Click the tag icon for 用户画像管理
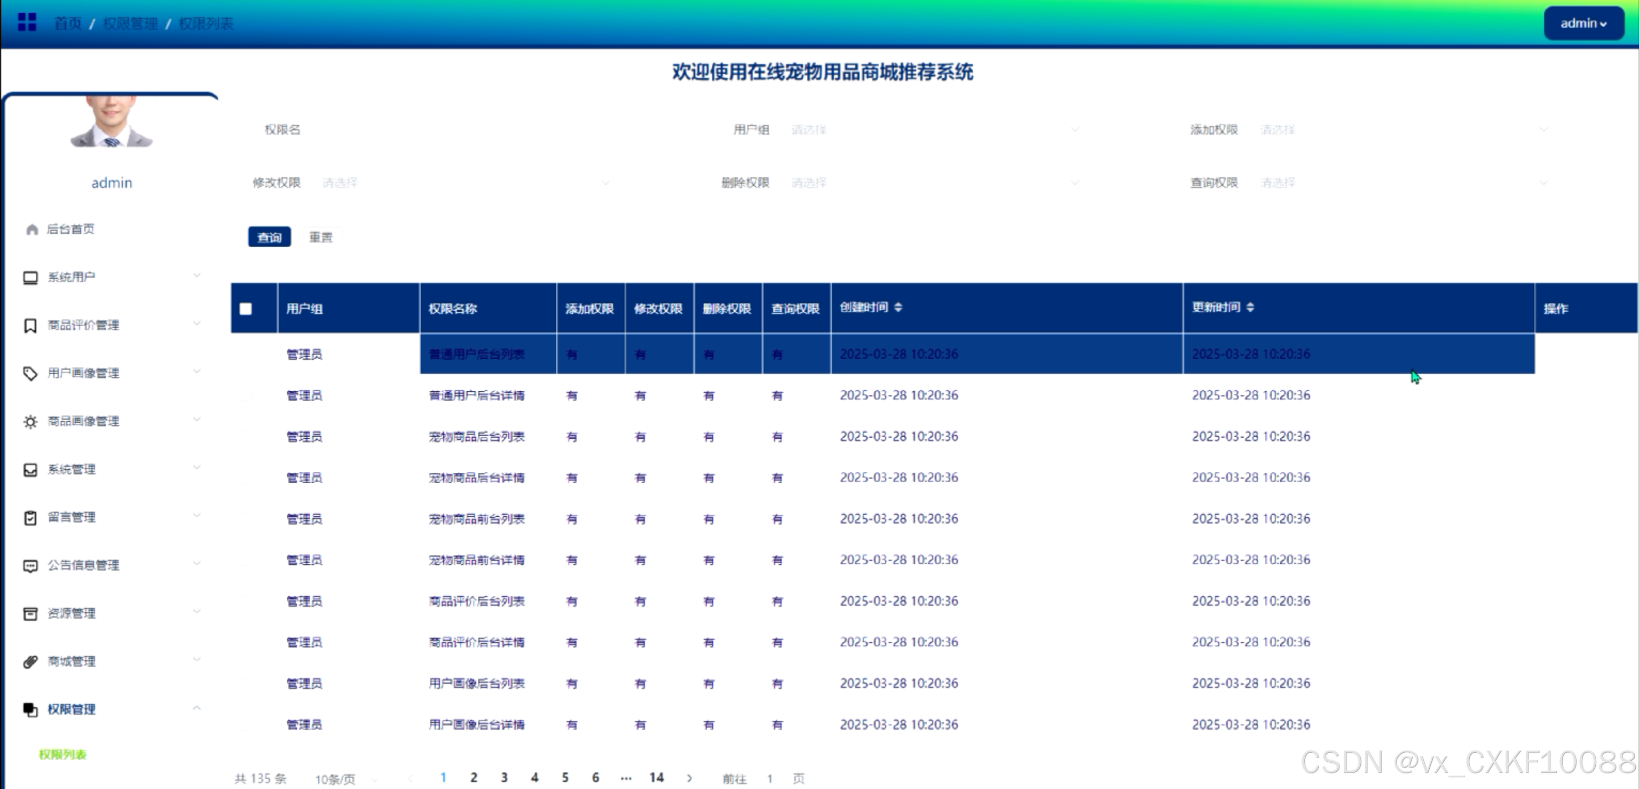Viewport: 1639px width, 789px height. coord(30,374)
